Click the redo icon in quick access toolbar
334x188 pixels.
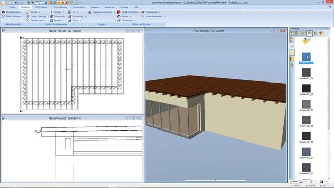click(21, 3)
